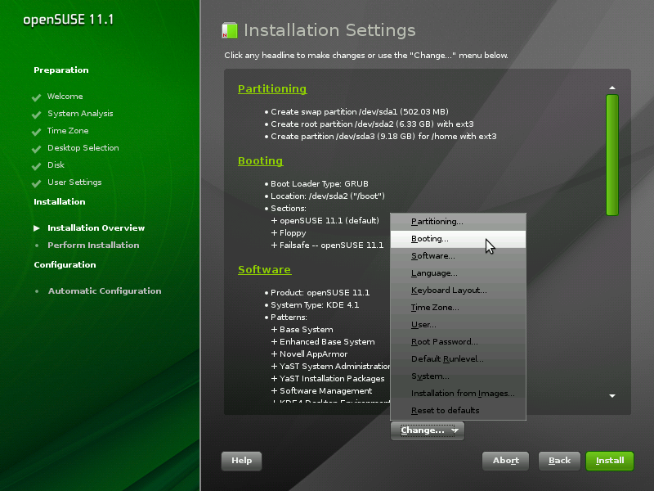Choose Keyboard Layout... from the Change menu

point(458,291)
